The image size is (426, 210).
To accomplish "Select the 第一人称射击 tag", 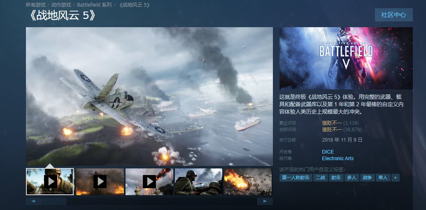I will (295, 178).
